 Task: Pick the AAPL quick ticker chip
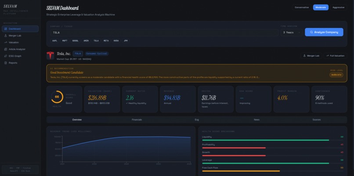pos(54,41)
